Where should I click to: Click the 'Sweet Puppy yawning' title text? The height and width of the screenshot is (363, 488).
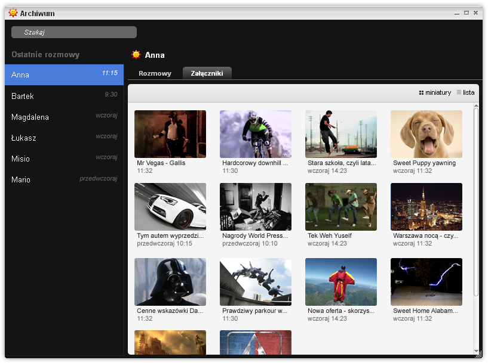click(424, 163)
